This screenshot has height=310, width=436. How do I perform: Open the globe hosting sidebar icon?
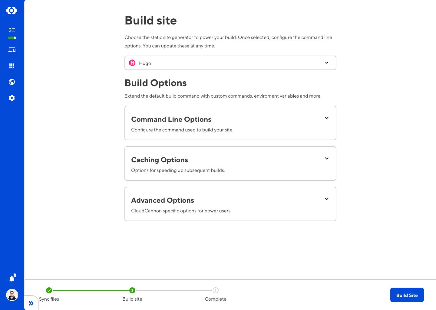pyautogui.click(x=12, y=82)
